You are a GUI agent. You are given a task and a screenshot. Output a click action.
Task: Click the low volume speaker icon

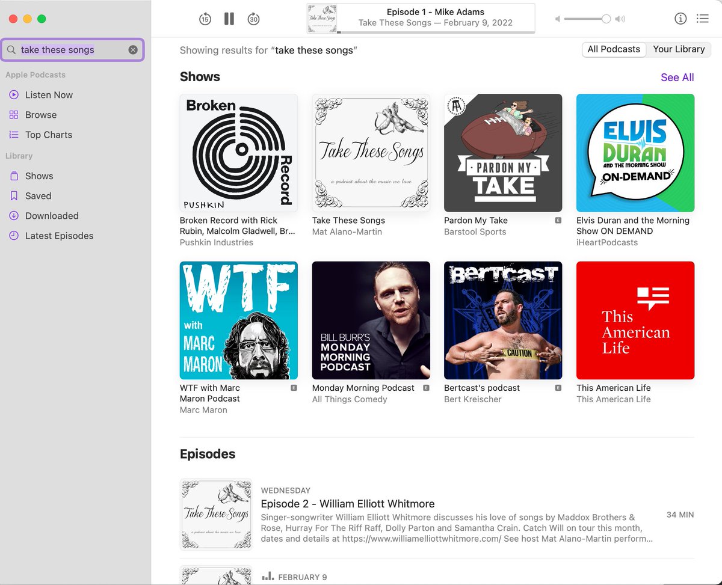click(x=558, y=19)
